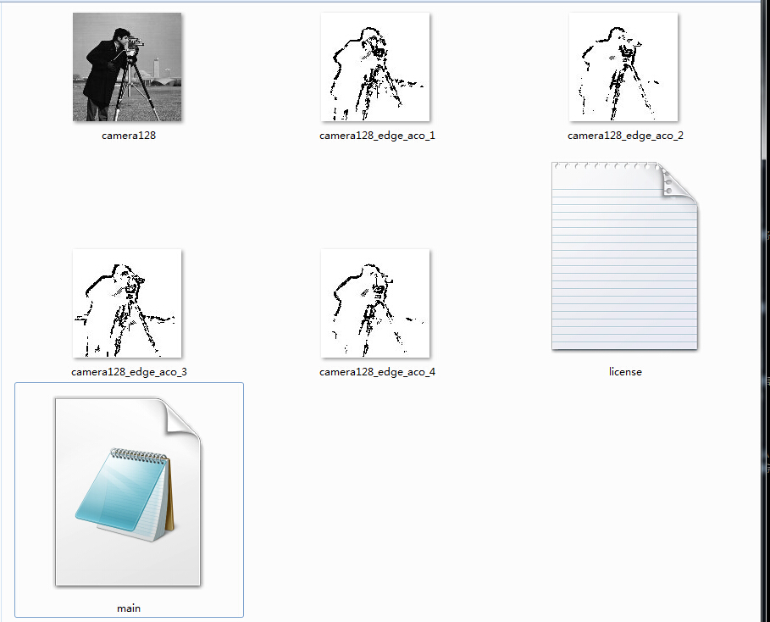
Task: Click the main file name label
Action: click(129, 608)
